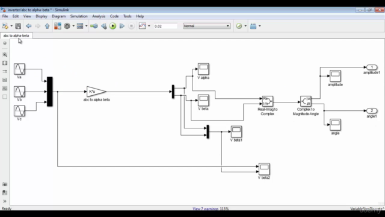385x217 pixels.
Task: Open the Analysis menu
Action: [x=99, y=16]
